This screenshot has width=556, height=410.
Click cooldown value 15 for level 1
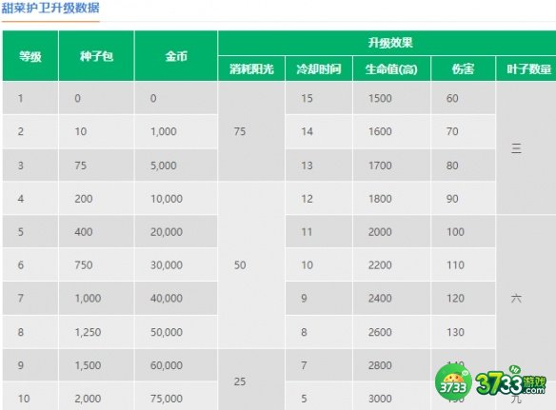(x=319, y=98)
